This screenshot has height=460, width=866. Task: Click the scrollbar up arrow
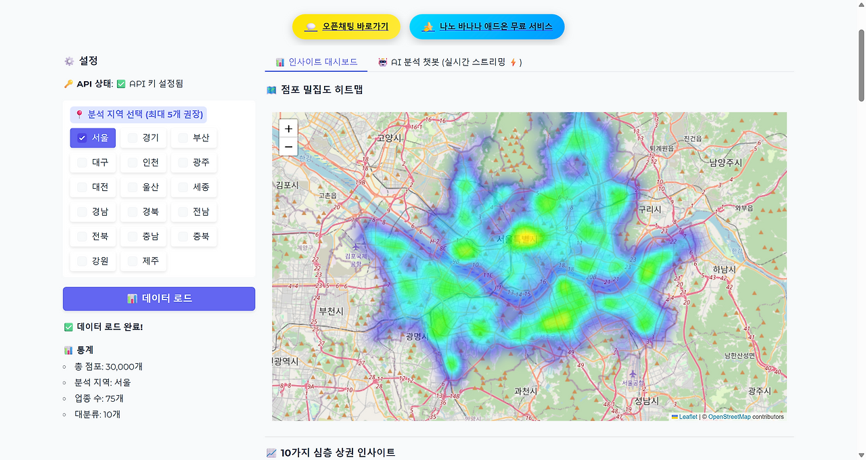pyautogui.click(x=861, y=5)
